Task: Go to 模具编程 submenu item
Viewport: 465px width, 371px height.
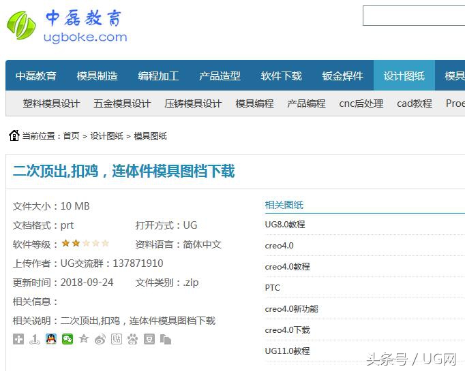Action: click(x=254, y=103)
